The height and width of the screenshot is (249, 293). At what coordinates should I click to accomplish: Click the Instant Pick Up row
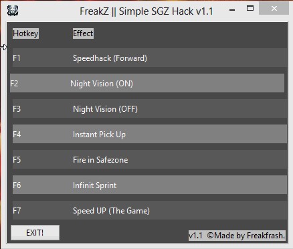150,134
